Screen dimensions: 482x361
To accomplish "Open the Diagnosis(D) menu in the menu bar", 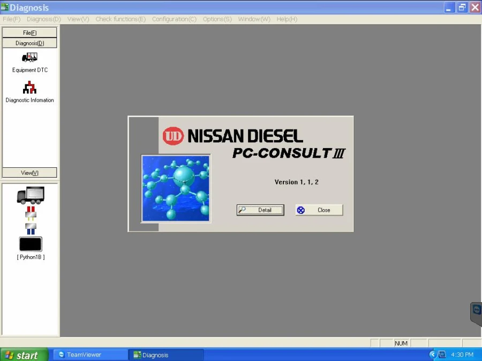I will coord(44,19).
